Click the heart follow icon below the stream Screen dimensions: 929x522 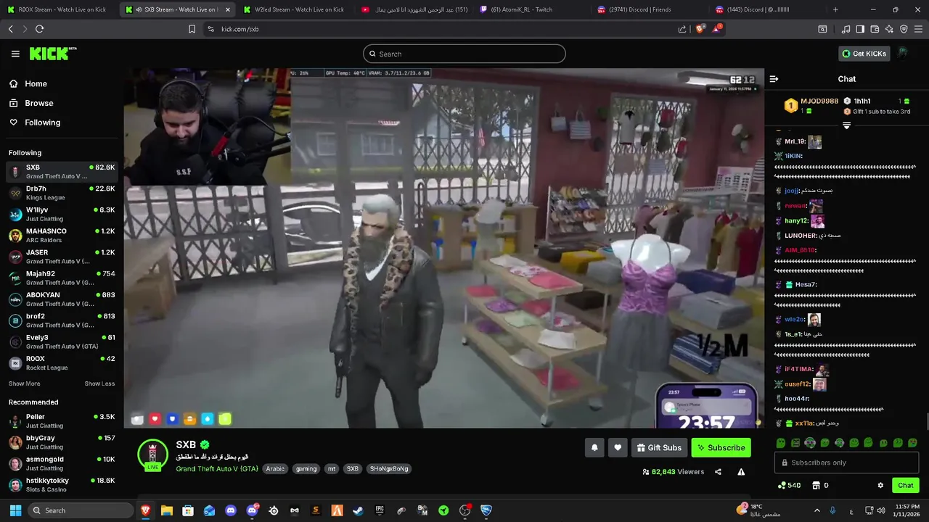618,448
